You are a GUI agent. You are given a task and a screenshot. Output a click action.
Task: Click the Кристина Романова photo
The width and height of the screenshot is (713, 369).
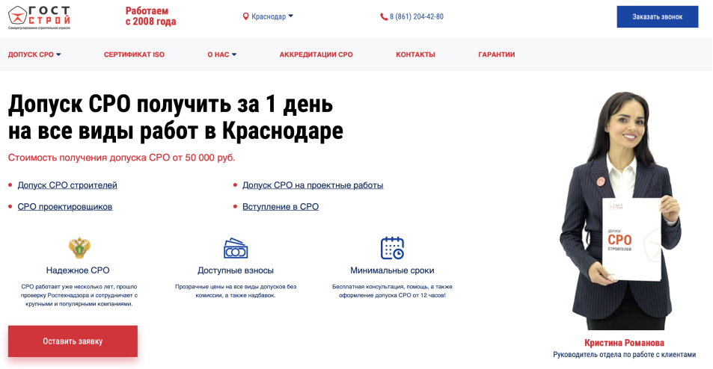[622, 209]
